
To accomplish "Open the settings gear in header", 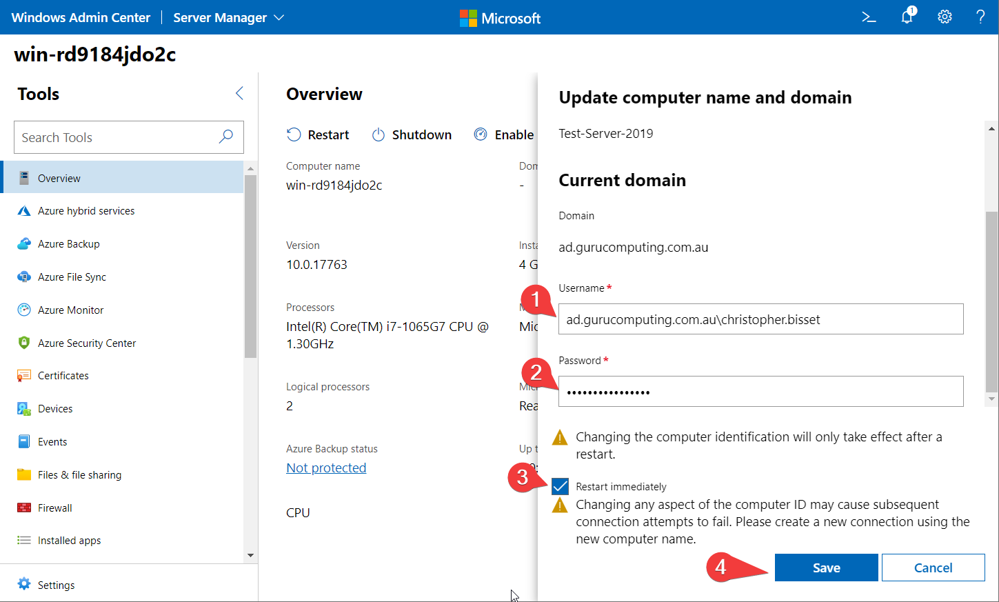I will point(945,17).
